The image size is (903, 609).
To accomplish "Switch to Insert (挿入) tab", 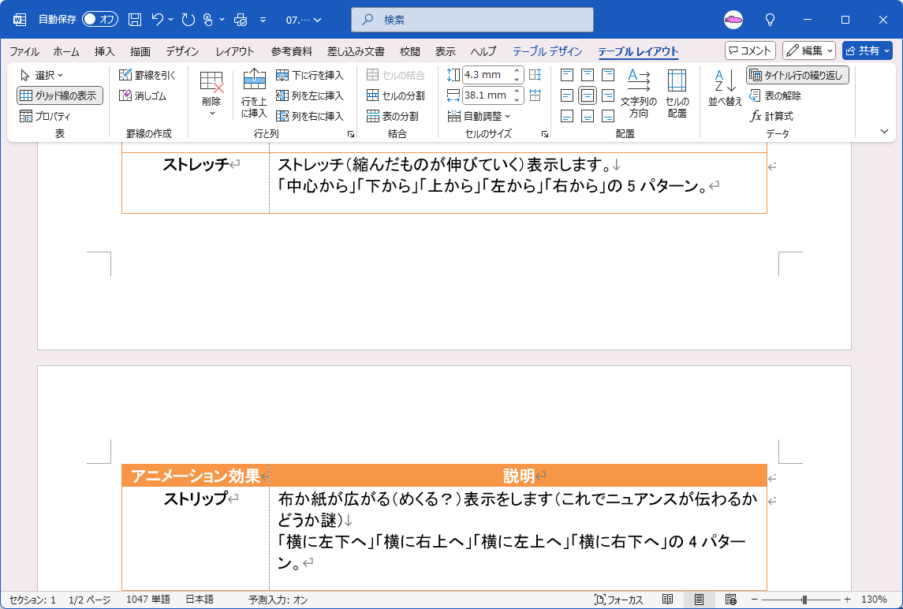I will 105,51.
